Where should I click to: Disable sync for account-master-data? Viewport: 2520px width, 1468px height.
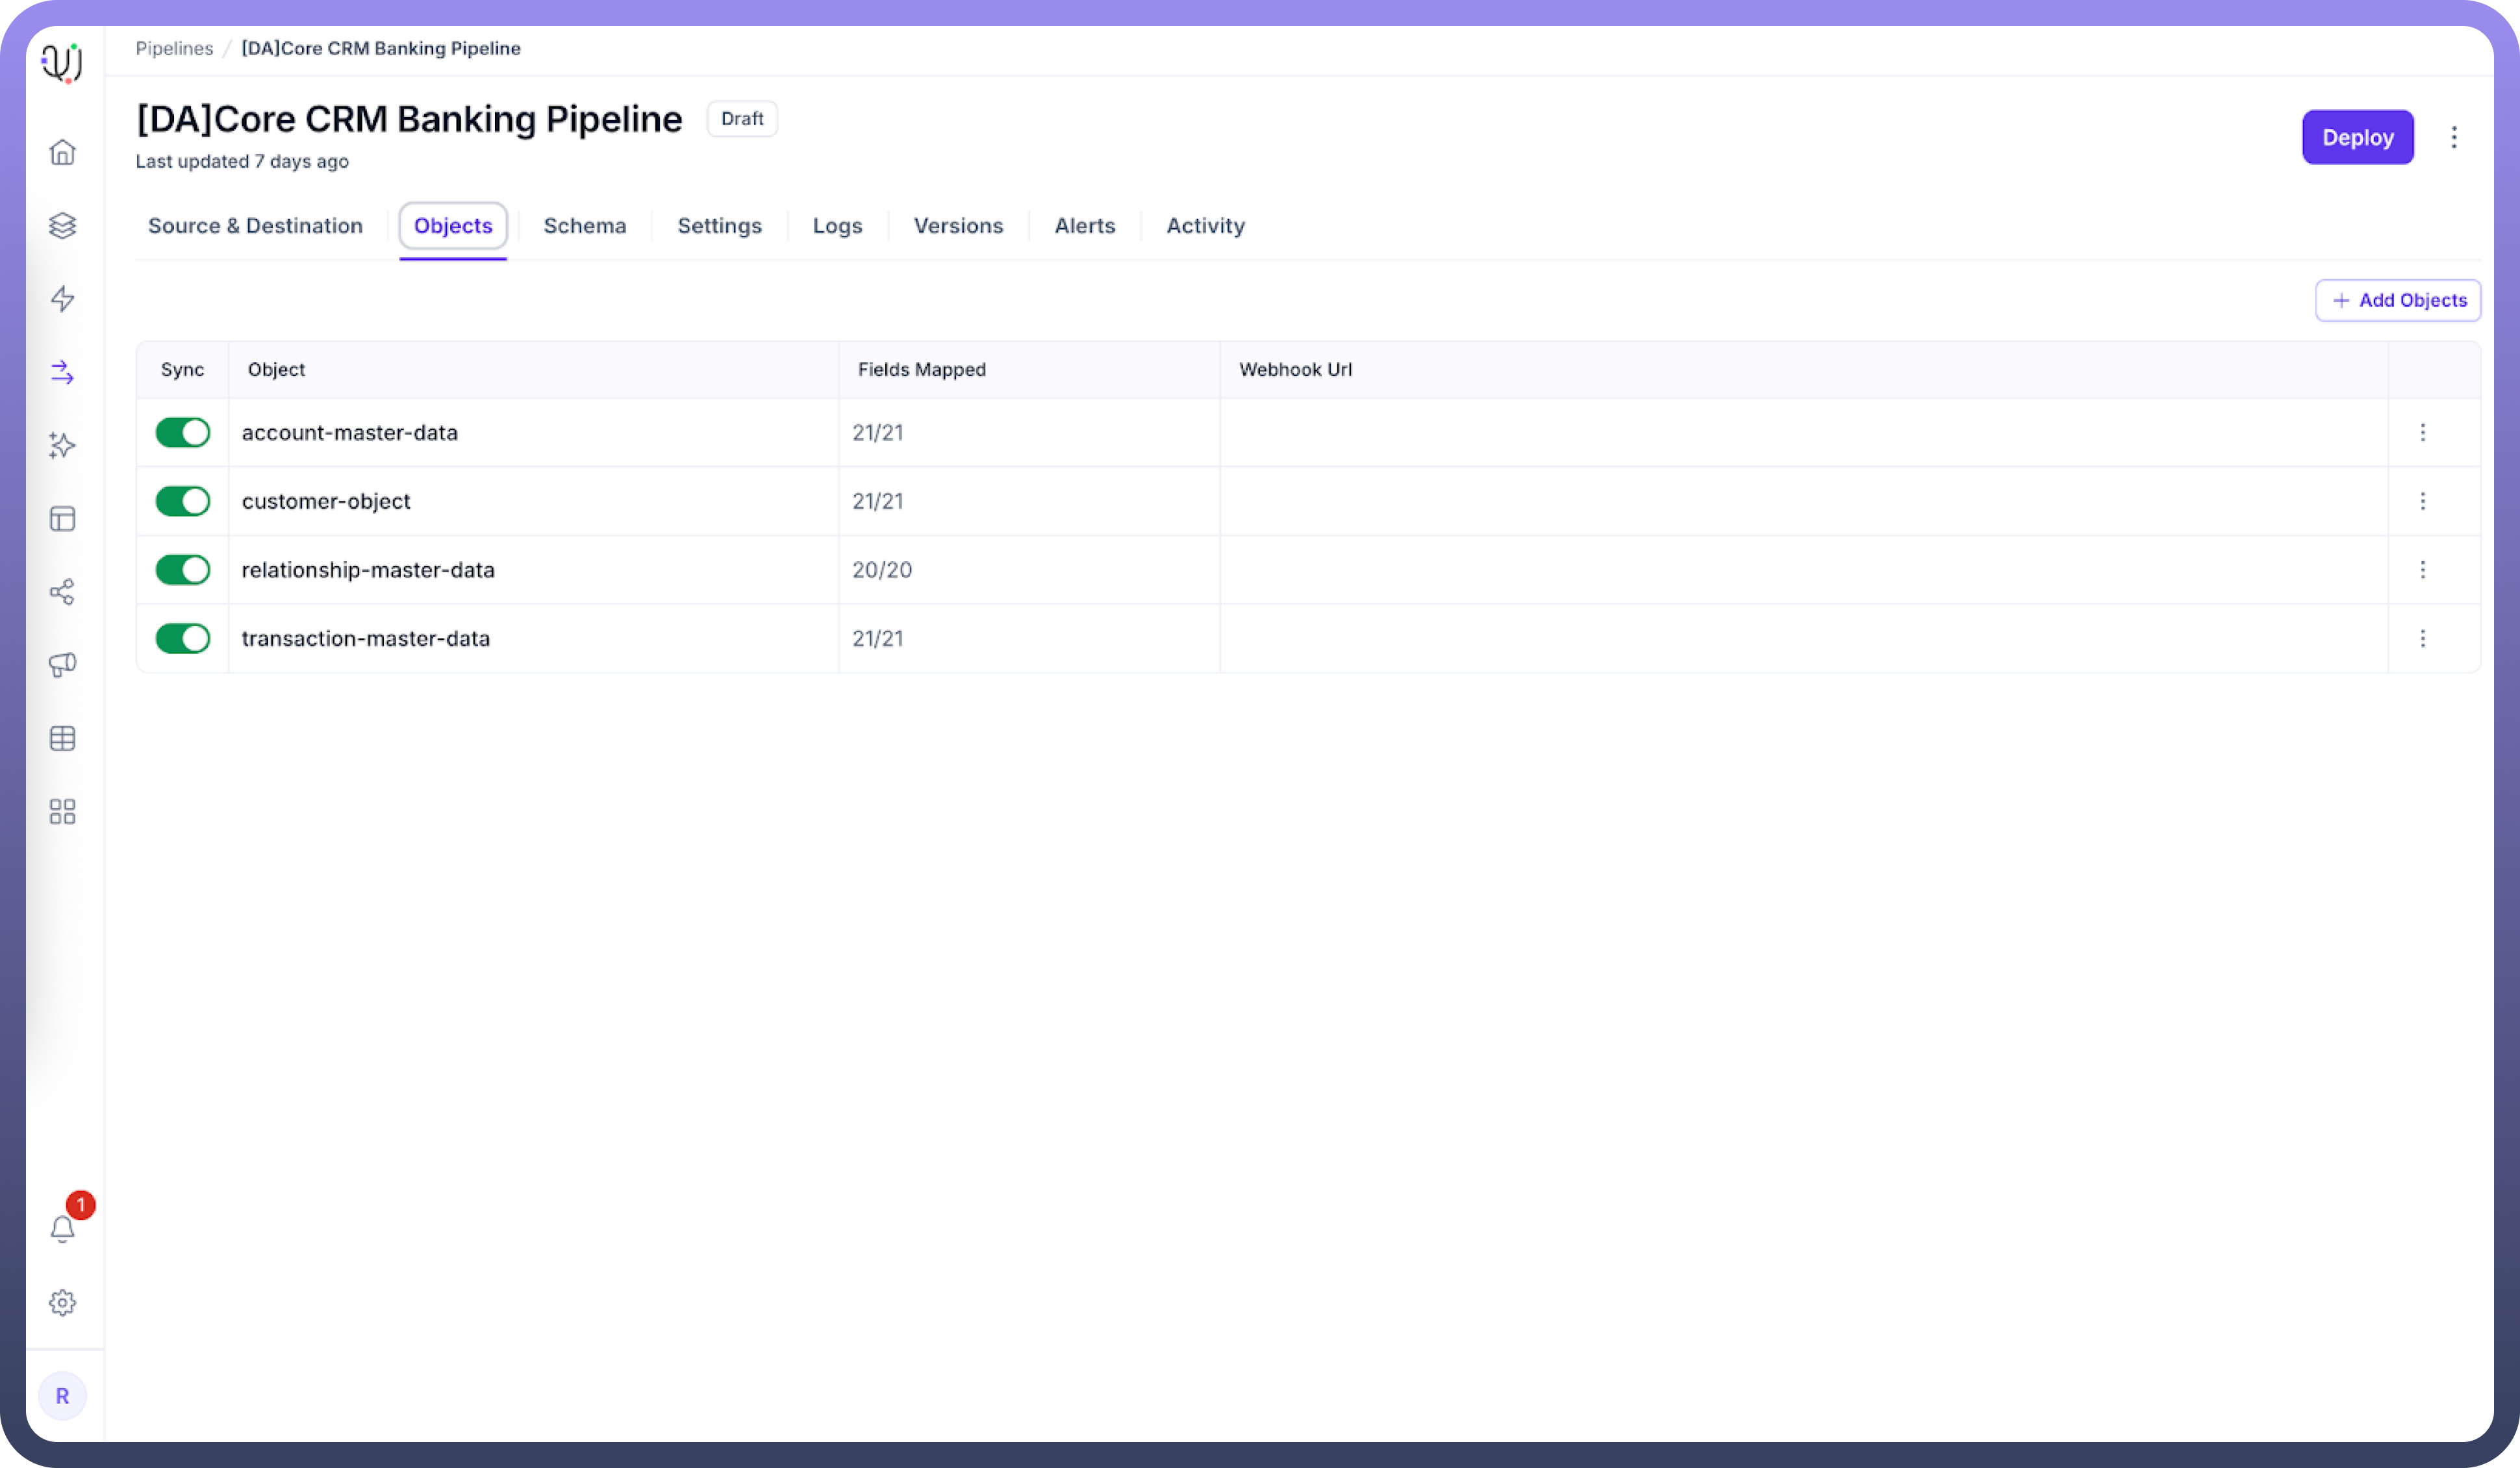183,432
